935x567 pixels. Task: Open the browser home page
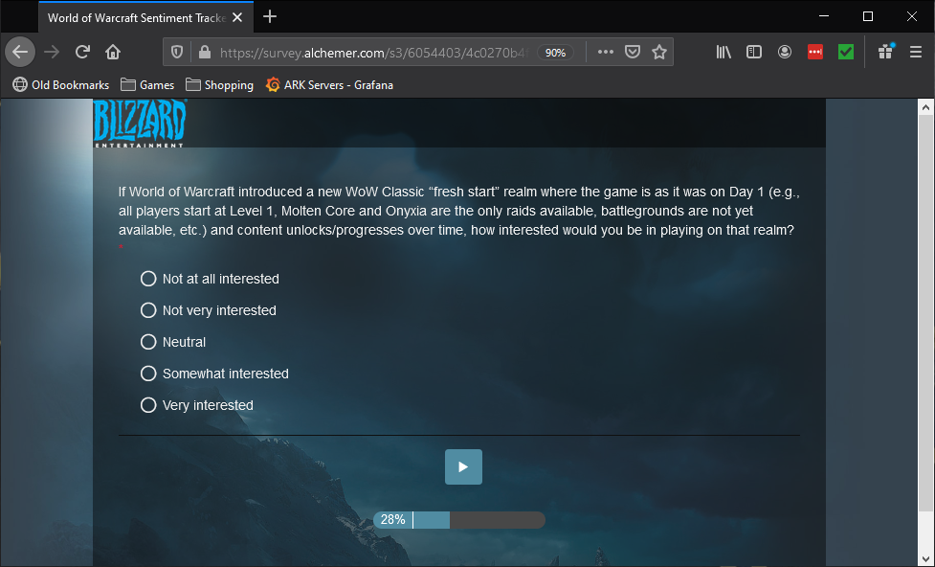pyautogui.click(x=113, y=52)
